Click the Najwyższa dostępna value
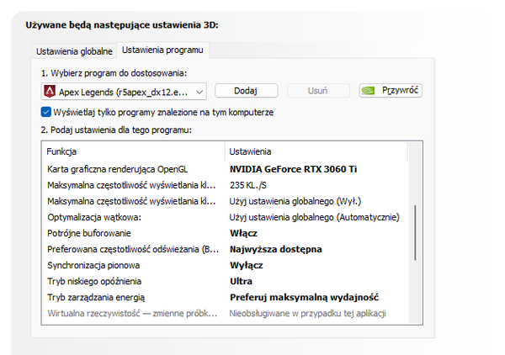 (x=276, y=250)
